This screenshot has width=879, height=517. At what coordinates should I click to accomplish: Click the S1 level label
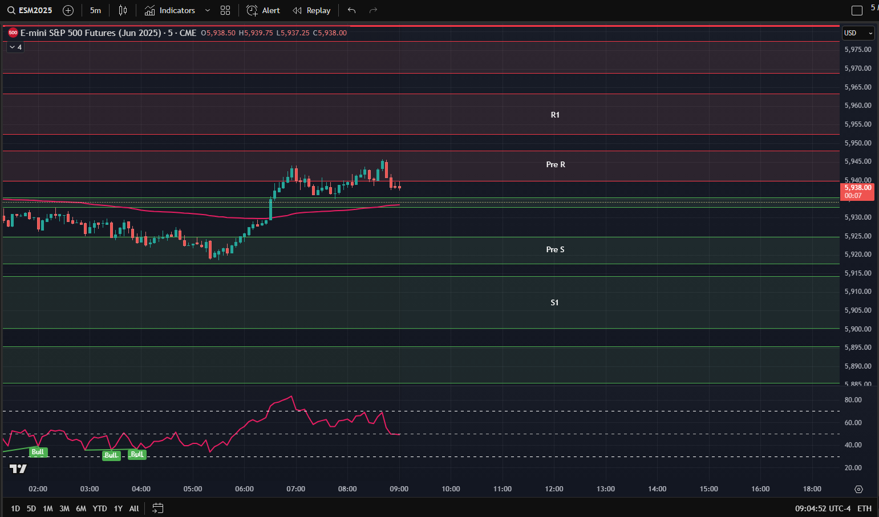point(554,302)
